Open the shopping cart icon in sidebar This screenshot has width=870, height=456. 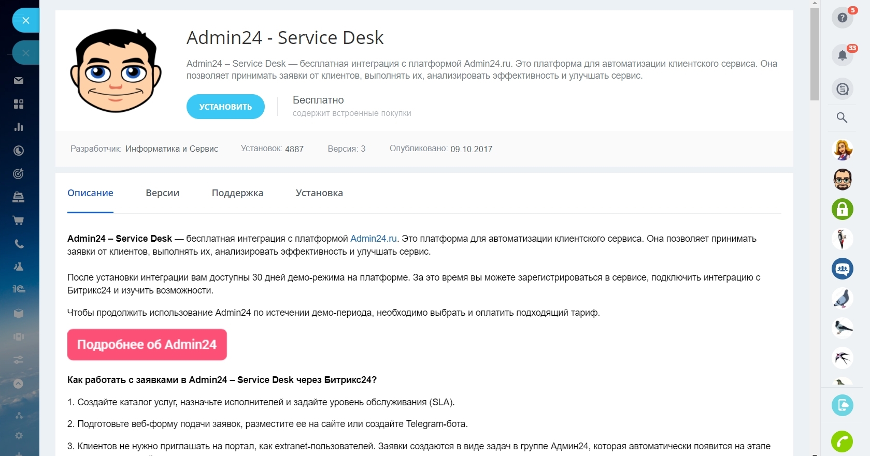(19, 220)
